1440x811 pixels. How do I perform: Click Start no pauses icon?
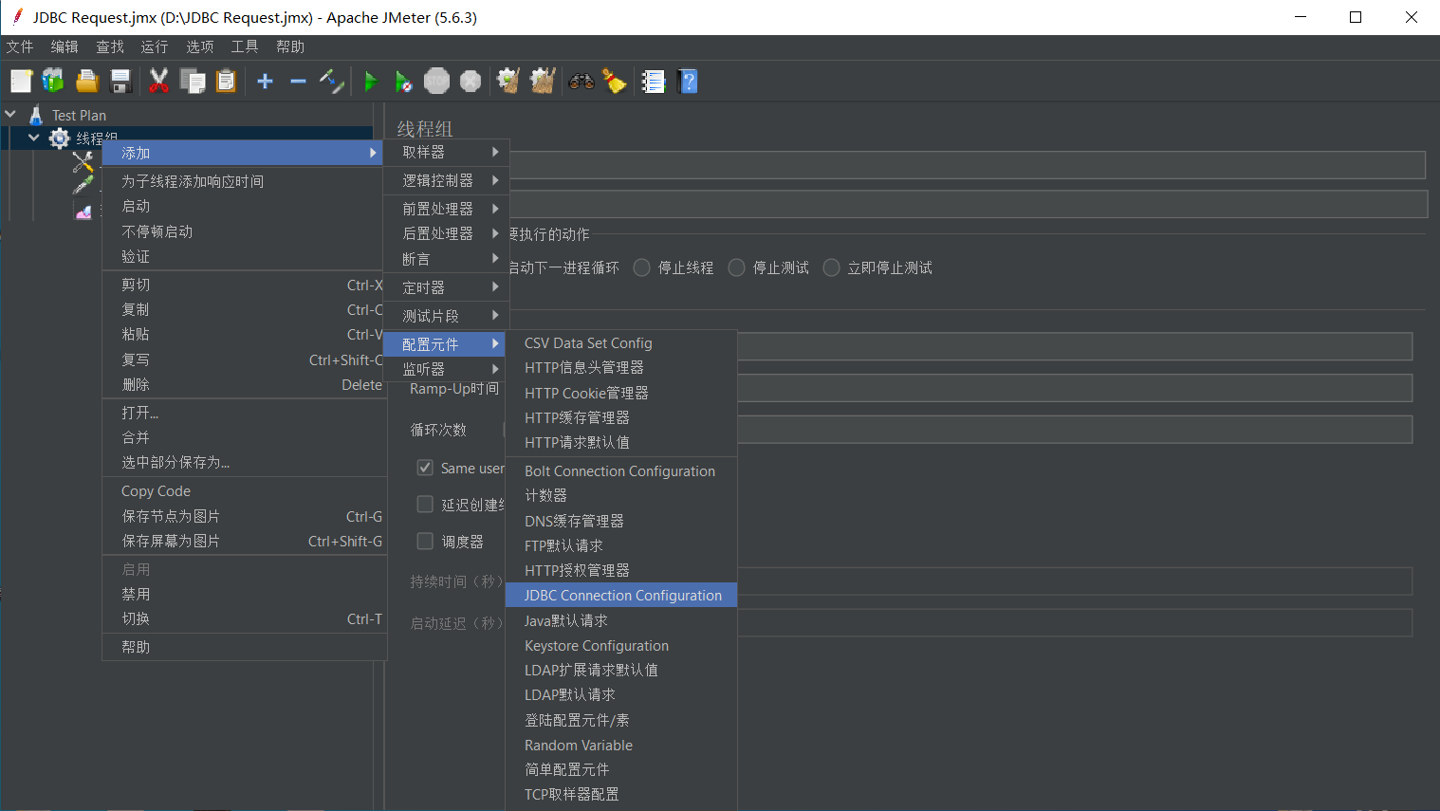(403, 82)
